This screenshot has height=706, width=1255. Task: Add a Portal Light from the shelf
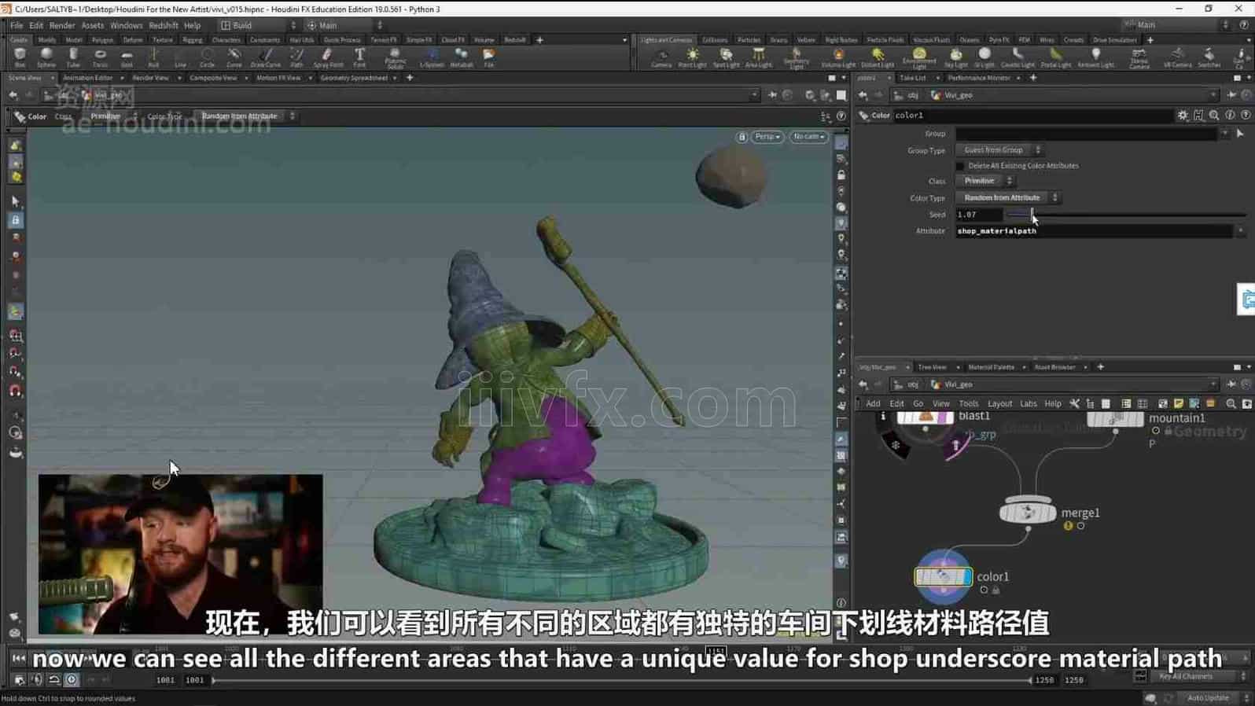(1055, 57)
